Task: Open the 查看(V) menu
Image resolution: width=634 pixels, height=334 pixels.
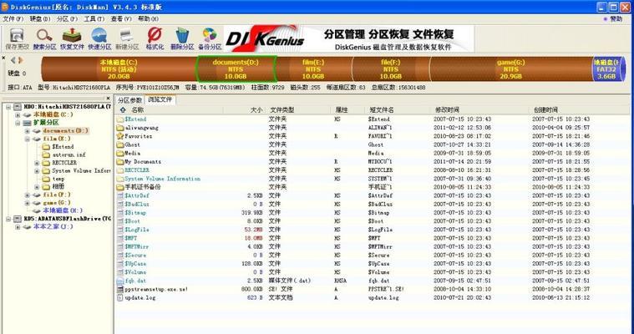Action: 121,19
